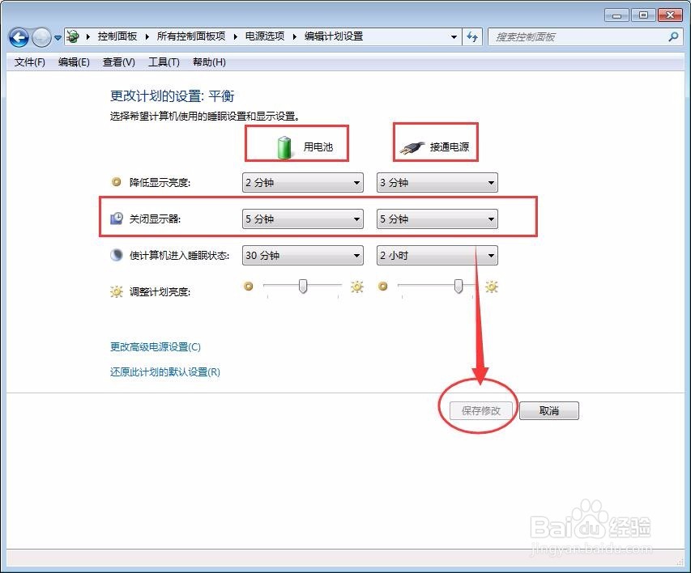The width and height of the screenshot is (691, 573).
Task: Click the back navigation arrow
Action: pyautogui.click(x=18, y=36)
